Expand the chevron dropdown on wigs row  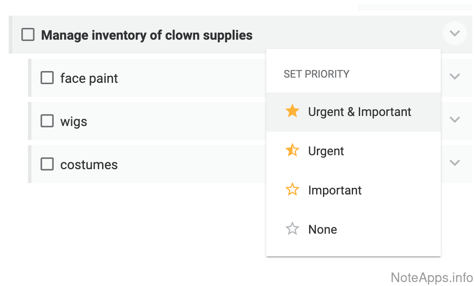coord(455,119)
